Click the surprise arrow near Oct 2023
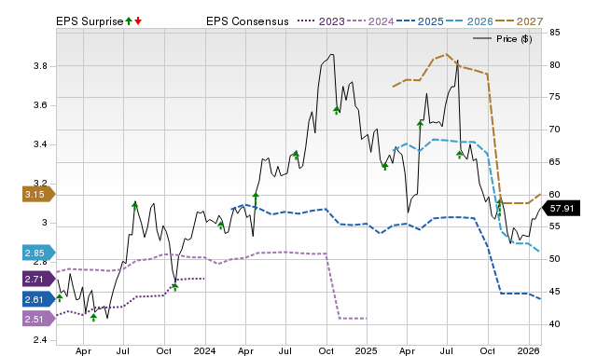The image size is (597, 356). click(x=175, y=287)
